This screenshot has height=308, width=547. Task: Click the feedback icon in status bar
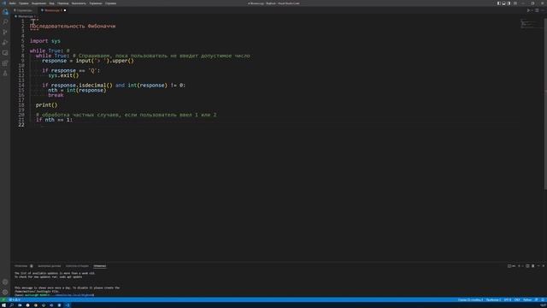[537, 299]
